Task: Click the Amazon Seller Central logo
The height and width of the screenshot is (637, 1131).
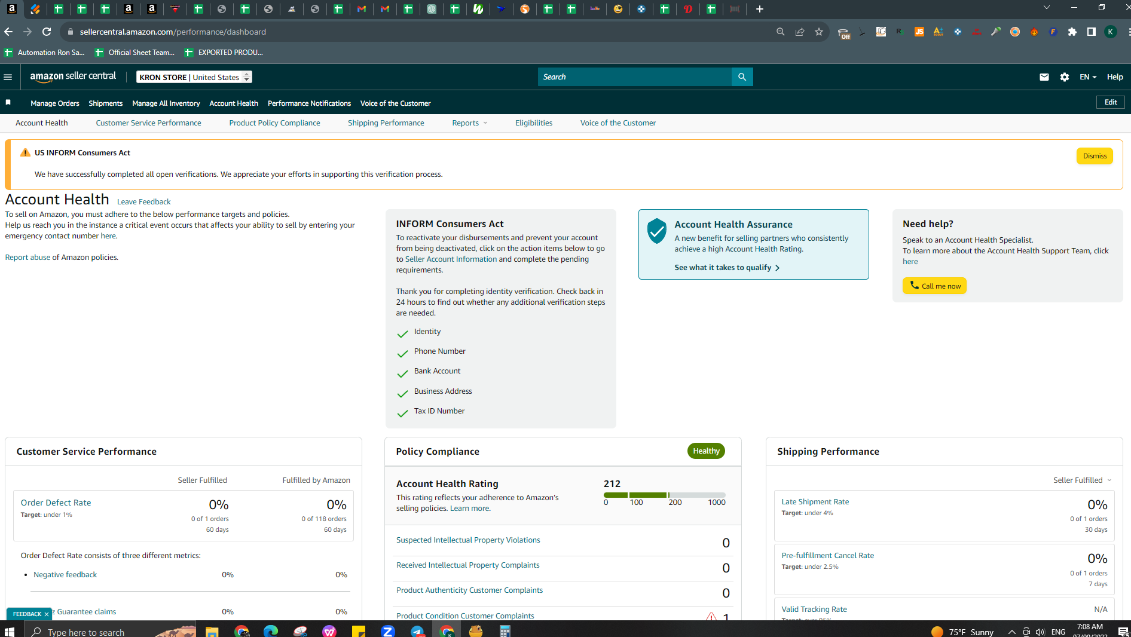Action: pyautogui.click(x=73, y=76)
